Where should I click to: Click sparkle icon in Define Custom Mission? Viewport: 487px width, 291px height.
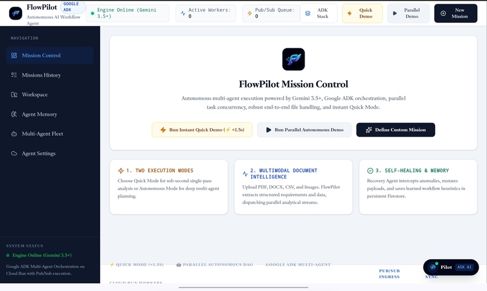click(369, 130)
